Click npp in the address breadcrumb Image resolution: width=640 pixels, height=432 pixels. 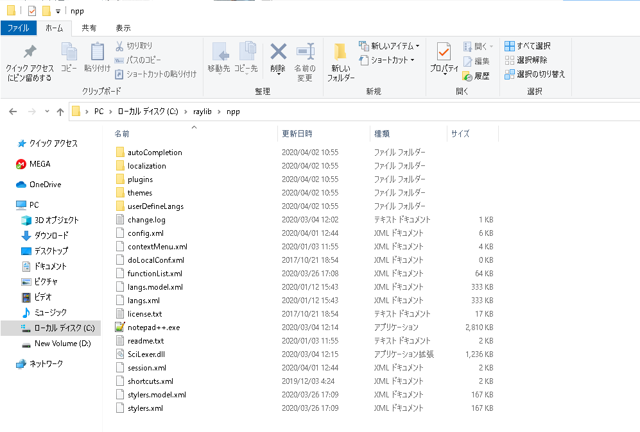coord(233,112)
